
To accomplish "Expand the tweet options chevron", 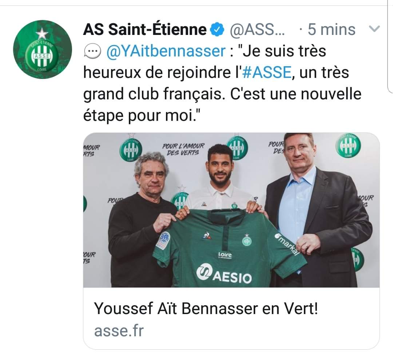I will pos(375,29).
